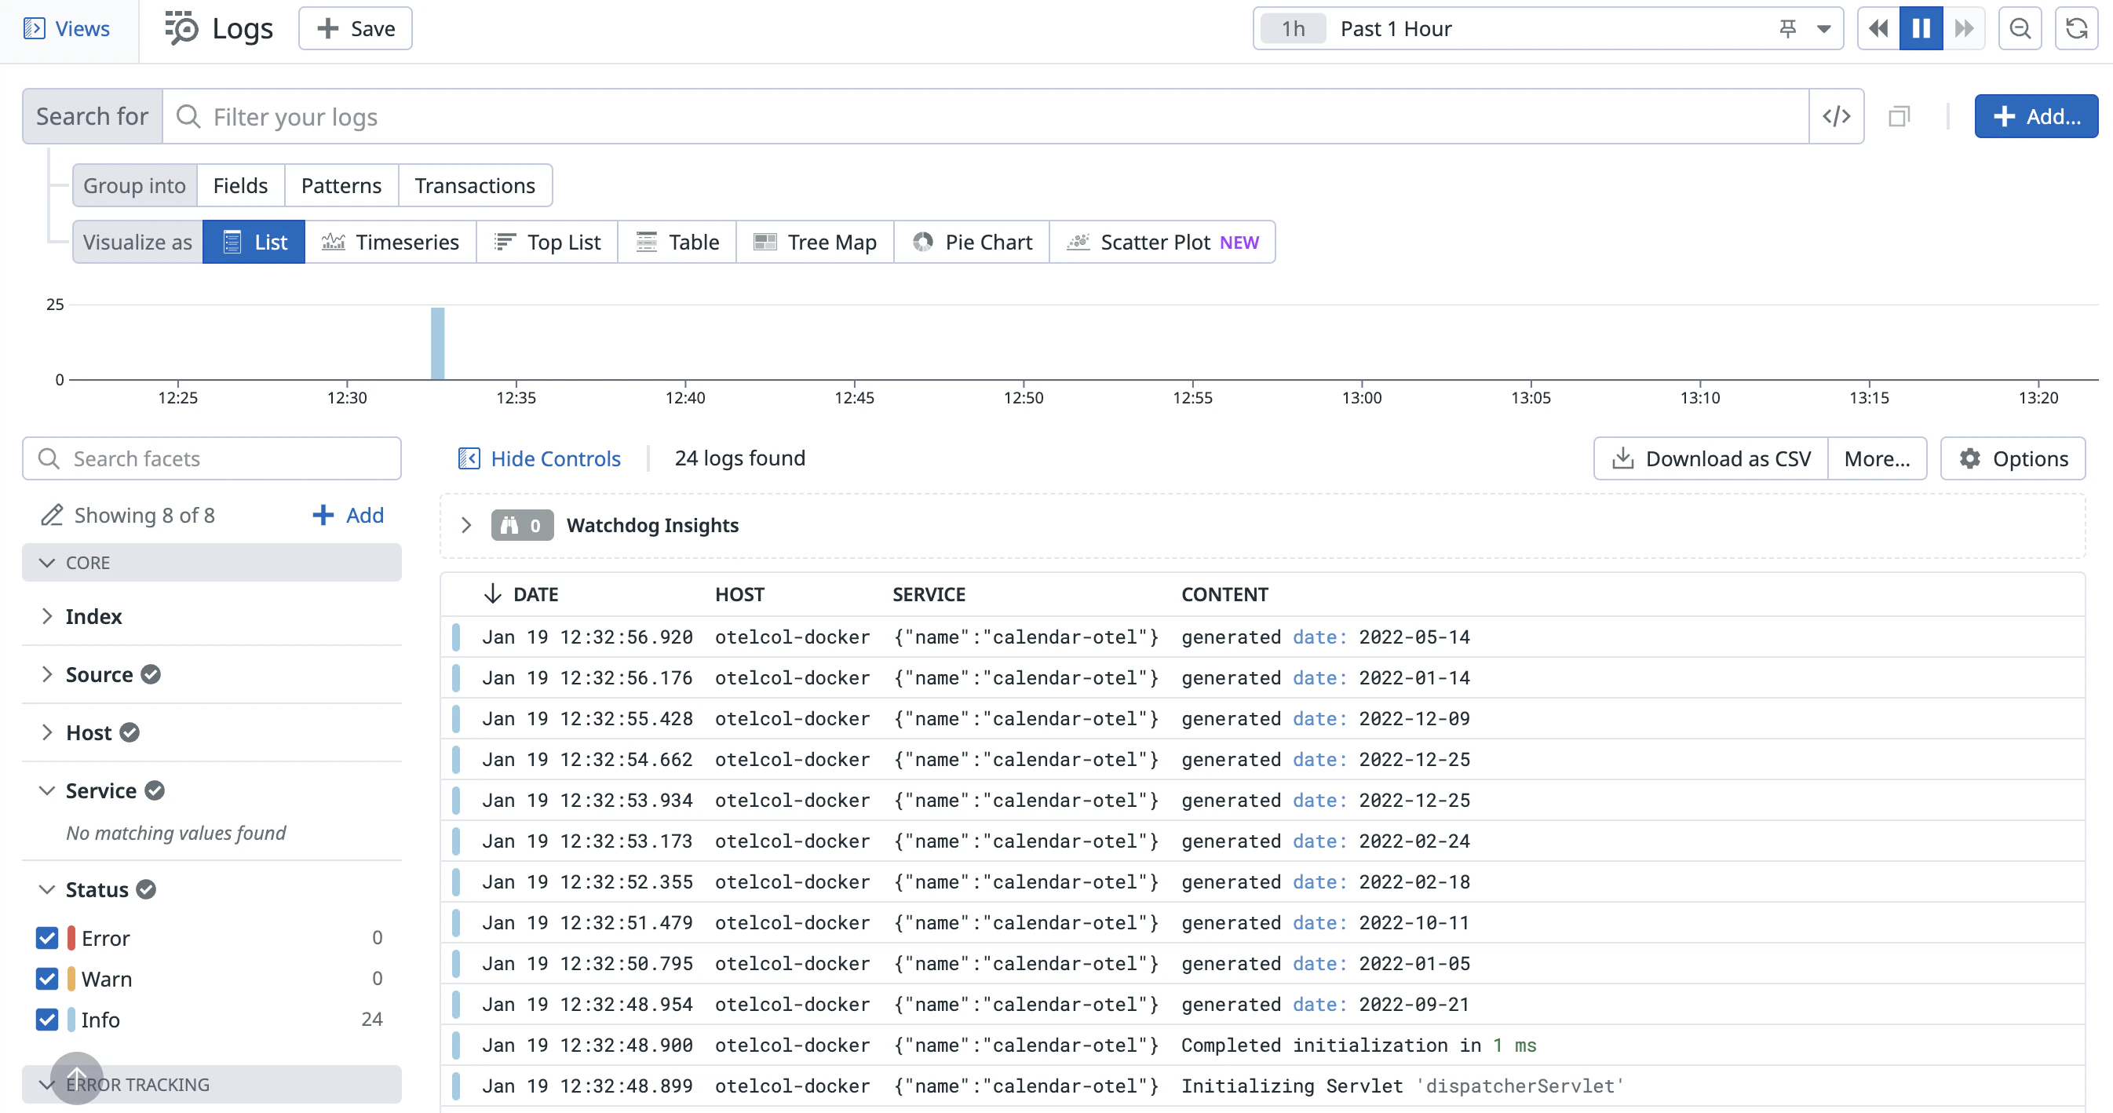Click the verified check next to Source

(151, 674)
